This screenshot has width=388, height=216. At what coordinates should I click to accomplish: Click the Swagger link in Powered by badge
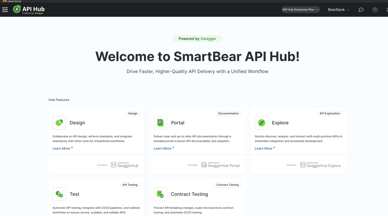click(x=208, y=39)
